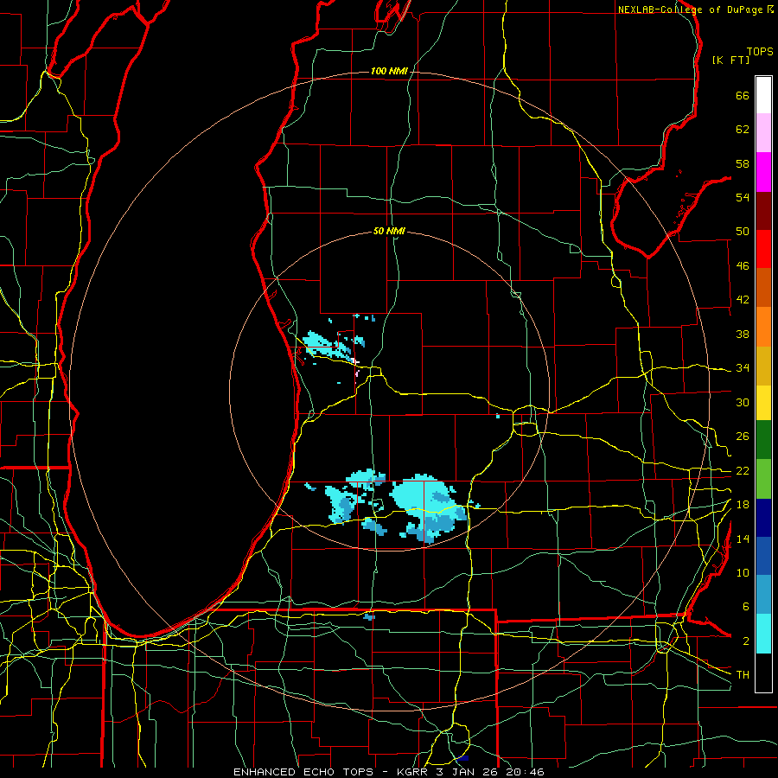Click the "TOPS" legend title
Viewport: 778px width, 778px height.
click(x=760, y=51)
